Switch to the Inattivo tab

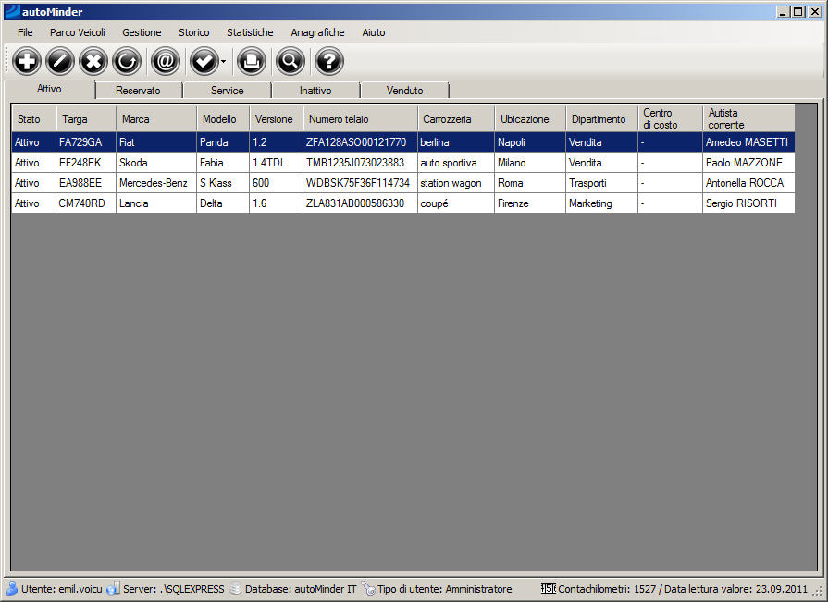[x=315, y=91]
